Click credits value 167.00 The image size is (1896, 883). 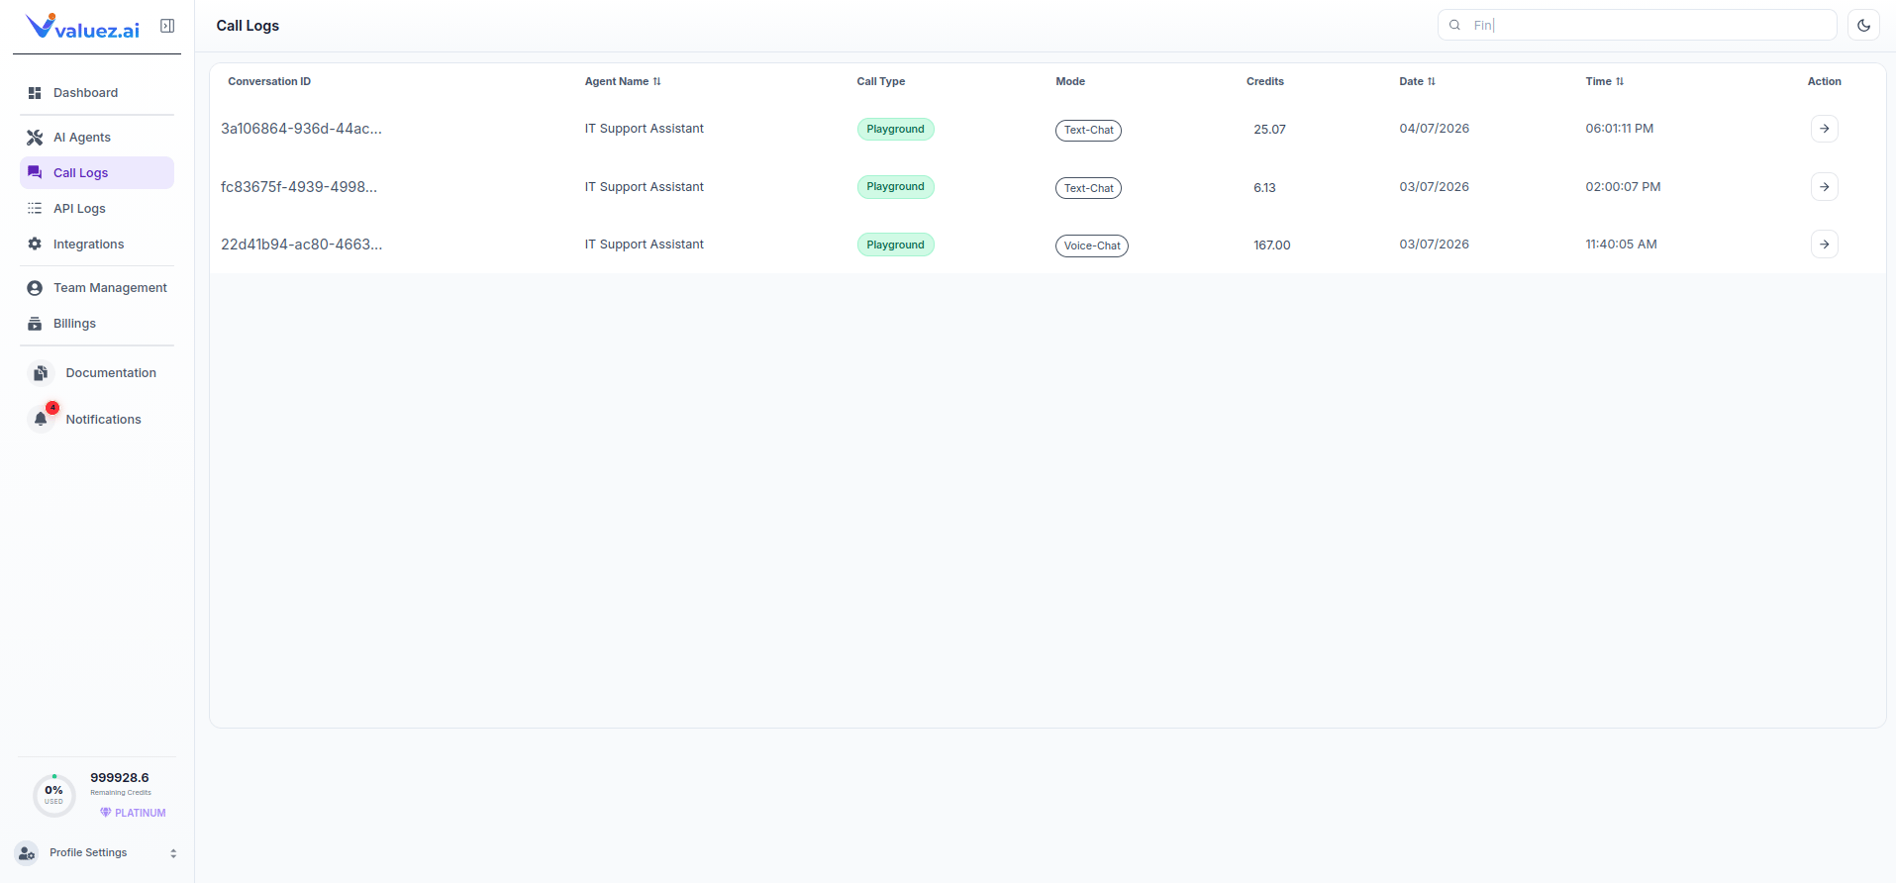(1272, 245)
